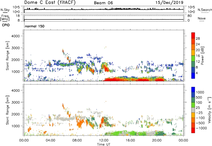This screenshot has width=212, height=146.
Task: Click the '-1000' velocity scale value
Action: tap(201, 128)
